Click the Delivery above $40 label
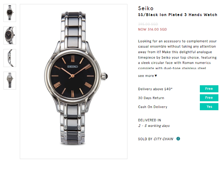 click(155, 89)
